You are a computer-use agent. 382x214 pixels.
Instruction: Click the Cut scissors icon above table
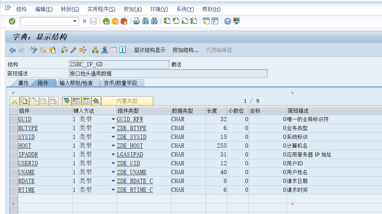point(14,101)
